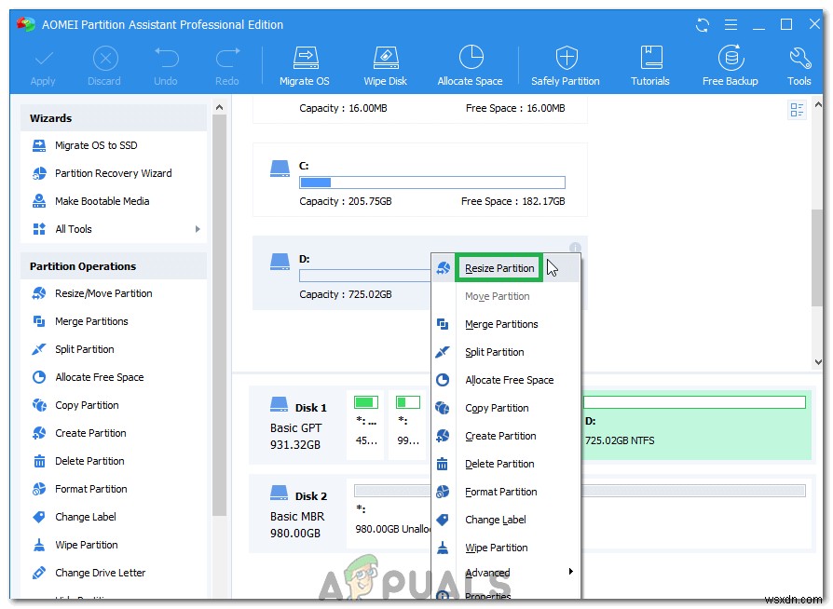Open the Wipe Disk tool
Image resolution: width=833 pixels, height=609 pixels.
(385, 66)
